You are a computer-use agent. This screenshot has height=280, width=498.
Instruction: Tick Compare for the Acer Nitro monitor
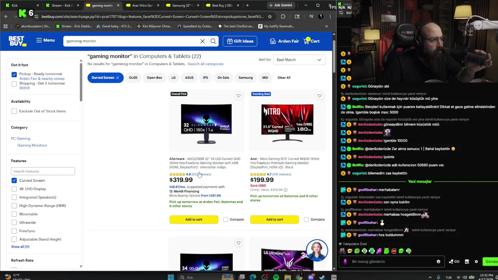click(x=306, y=220)
